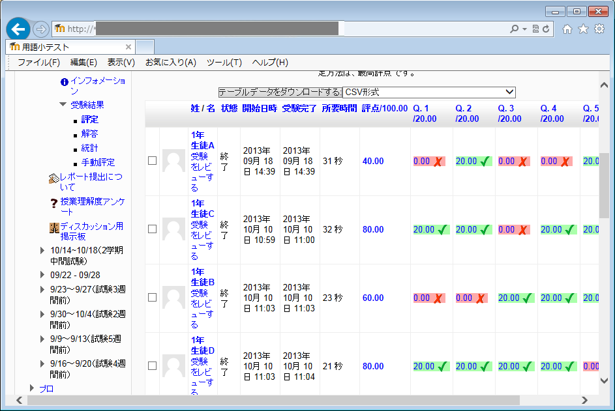Refresh the page with the reload icon
The width and height of the screenshot is (615, 411).
point(546,29)
